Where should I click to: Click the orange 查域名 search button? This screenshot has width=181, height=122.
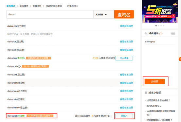(x=124, y=14)
